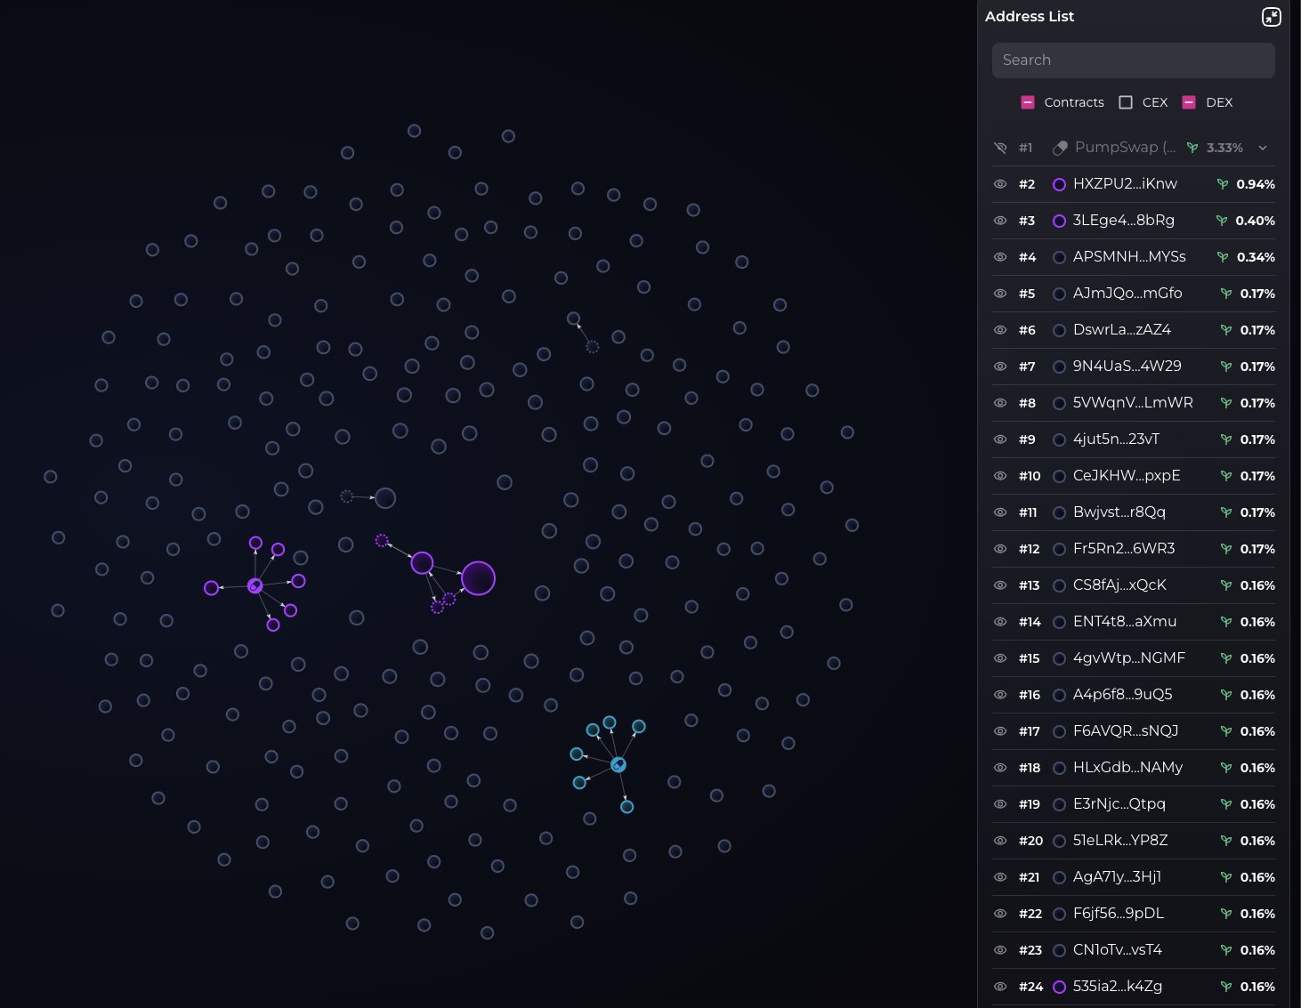Click the blue cluster center node
The width and height of the screenshot is (1301, 1008).
[618, 764]
